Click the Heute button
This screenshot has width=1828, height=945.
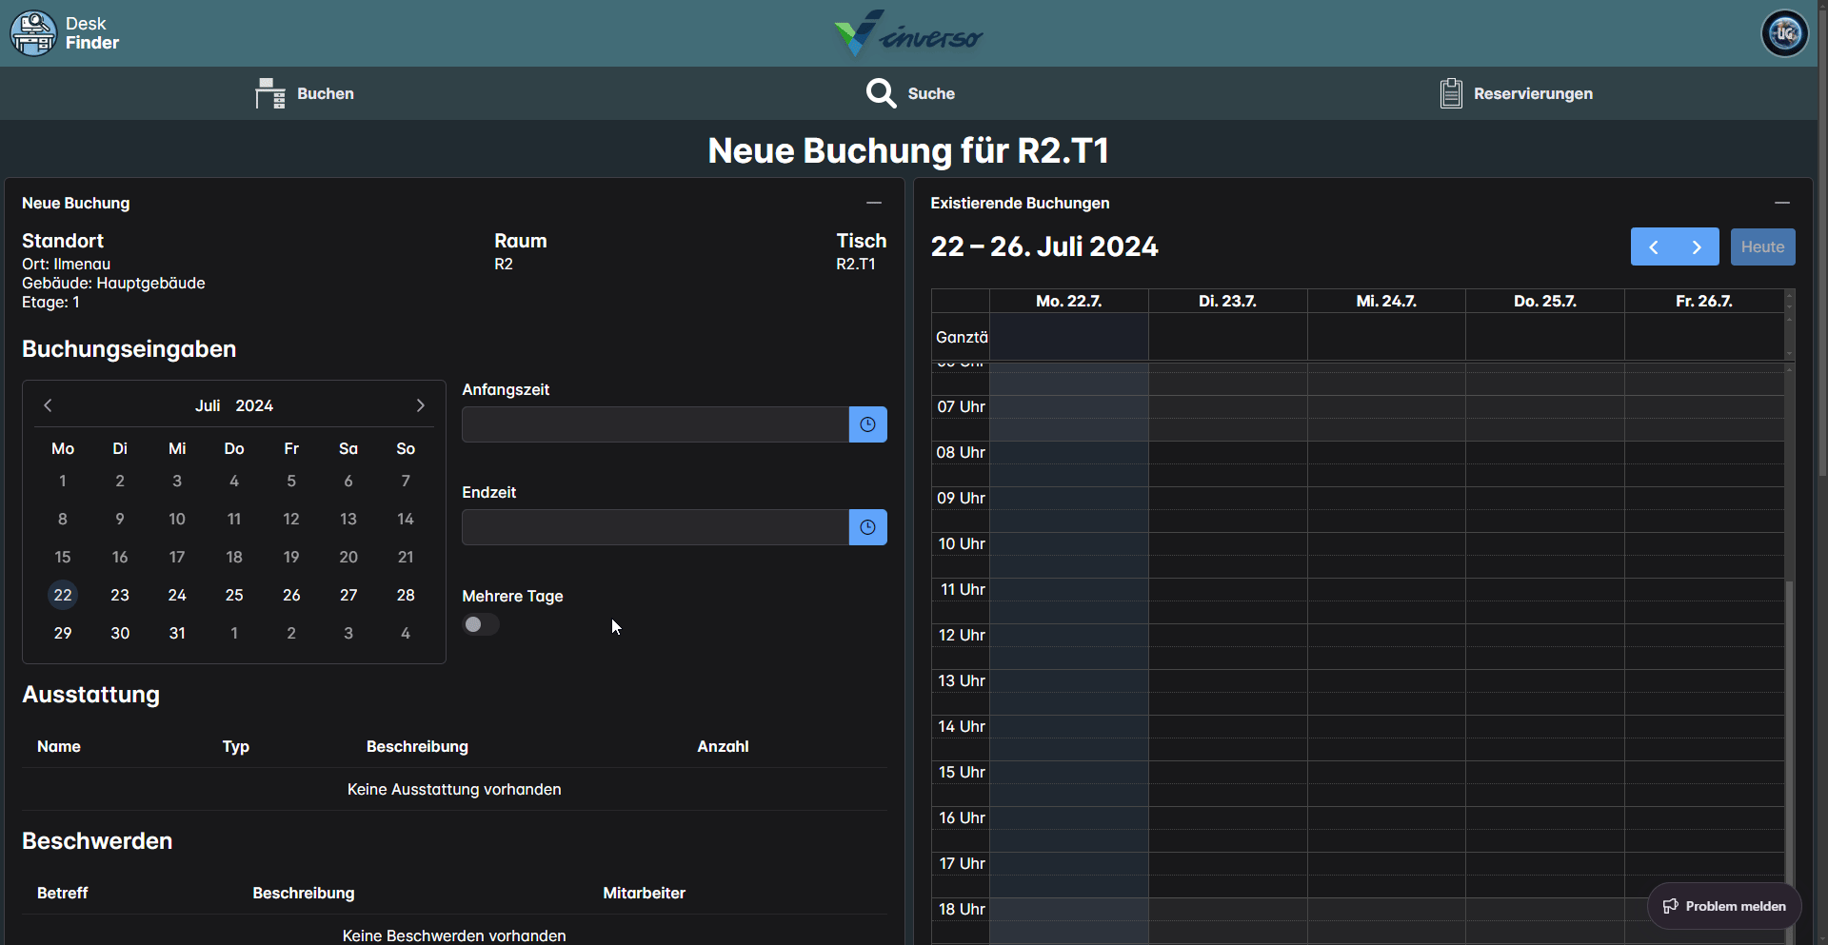click(1762, 247)
